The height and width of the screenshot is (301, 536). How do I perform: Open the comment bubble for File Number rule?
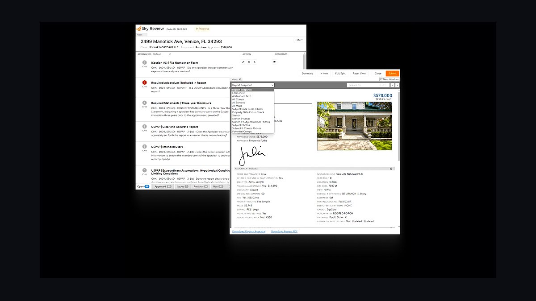[x=274, y=62]
